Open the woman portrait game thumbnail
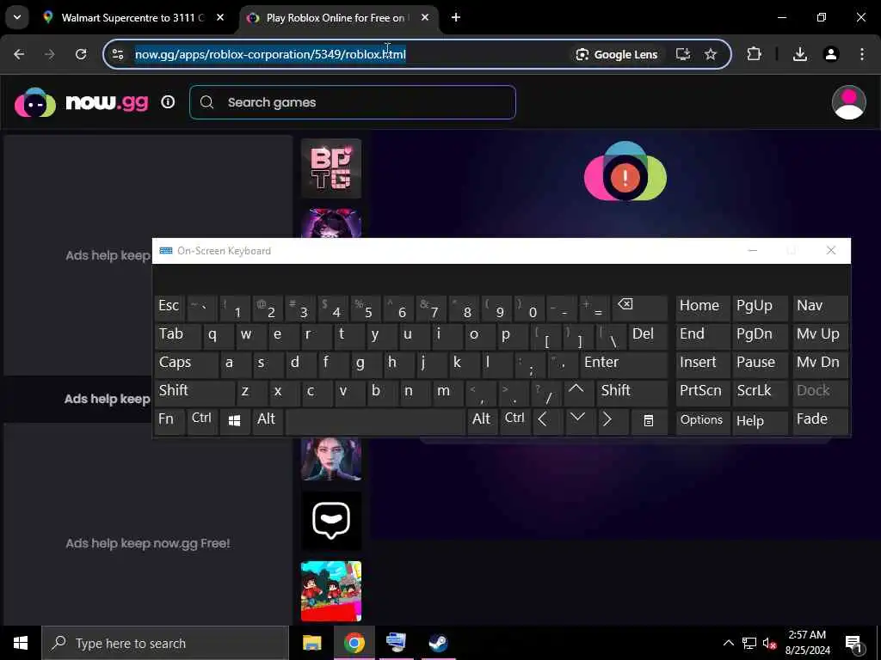The height and width of the screenshot is (660, 881). click(x=331, y=459)
